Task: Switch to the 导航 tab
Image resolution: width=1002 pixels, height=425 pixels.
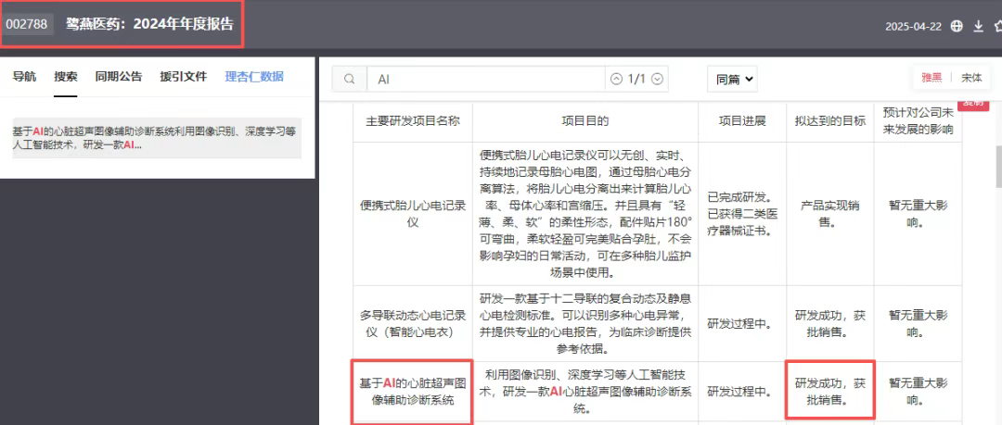Action: point(24,77)
